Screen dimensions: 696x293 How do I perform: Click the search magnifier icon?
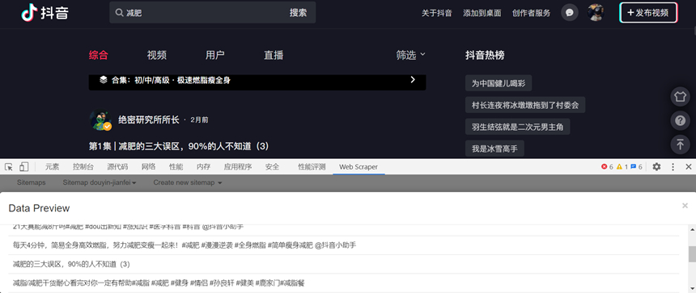(x=119, y=13)
